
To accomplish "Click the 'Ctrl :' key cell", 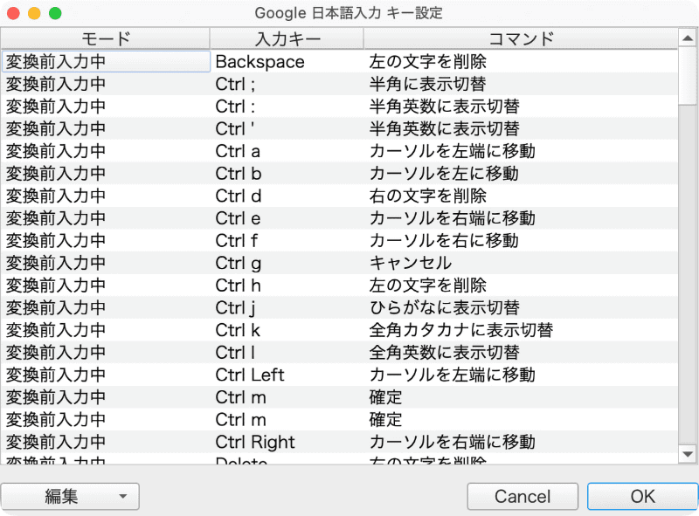I will coord(287,106).
